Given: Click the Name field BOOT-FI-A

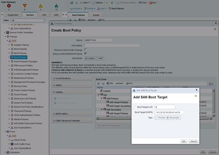Looking at the screenshot, I should click(x=99, y=40).
